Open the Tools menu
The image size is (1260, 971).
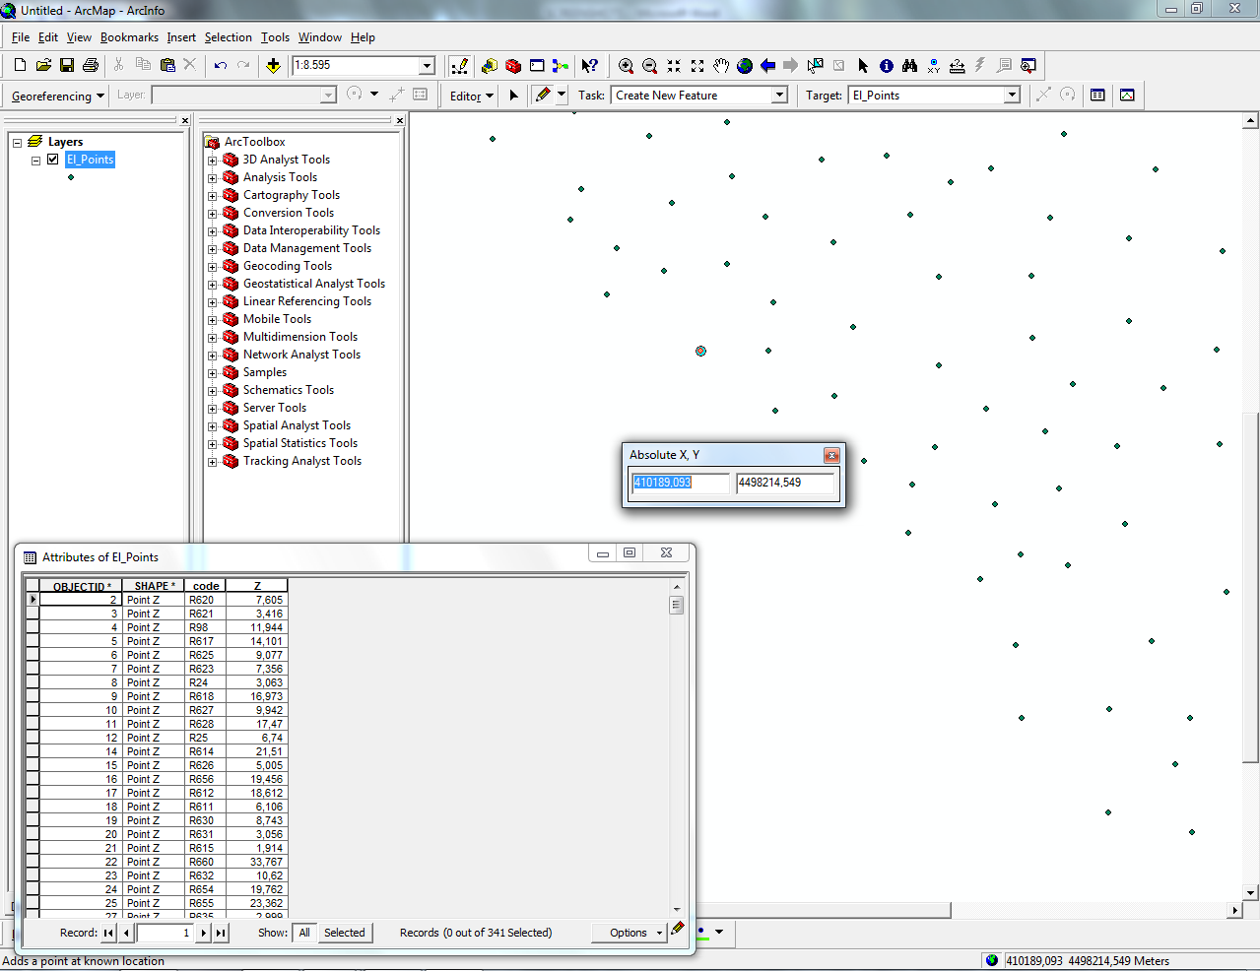tap(275, 37)
